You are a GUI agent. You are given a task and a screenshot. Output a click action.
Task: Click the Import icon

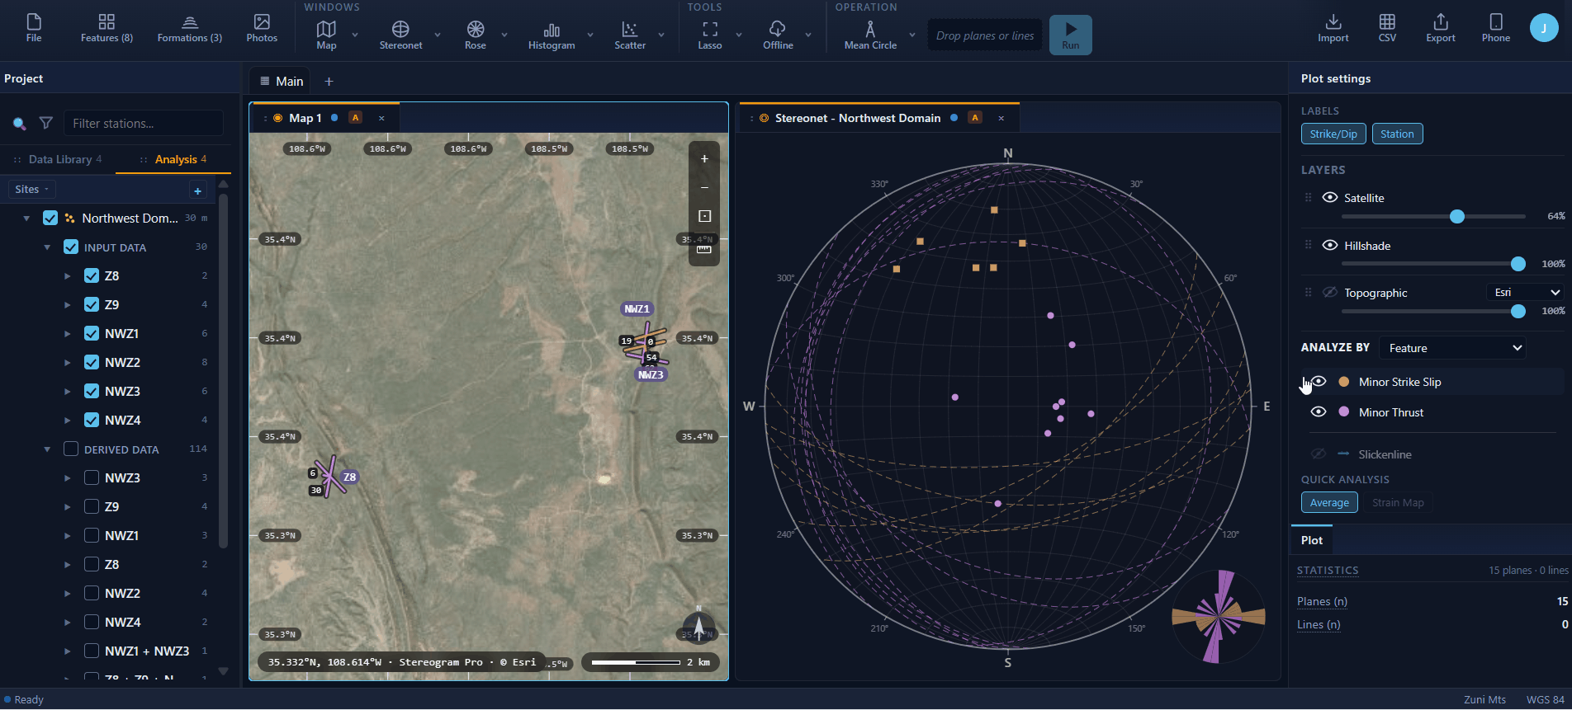coord(1333,28)
